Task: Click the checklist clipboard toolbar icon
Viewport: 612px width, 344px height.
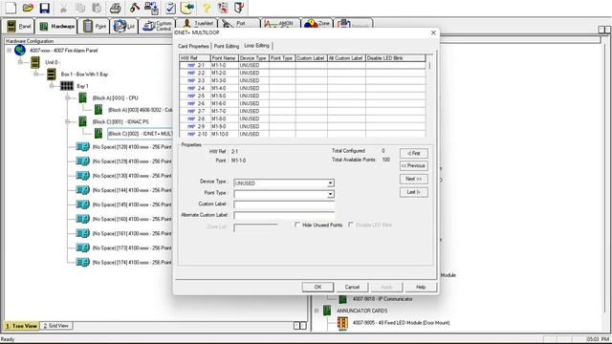Action: [170, 8]
